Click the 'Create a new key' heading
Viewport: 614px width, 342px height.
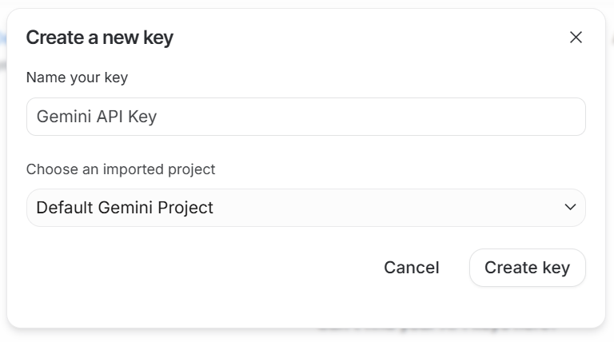point(100,38)
